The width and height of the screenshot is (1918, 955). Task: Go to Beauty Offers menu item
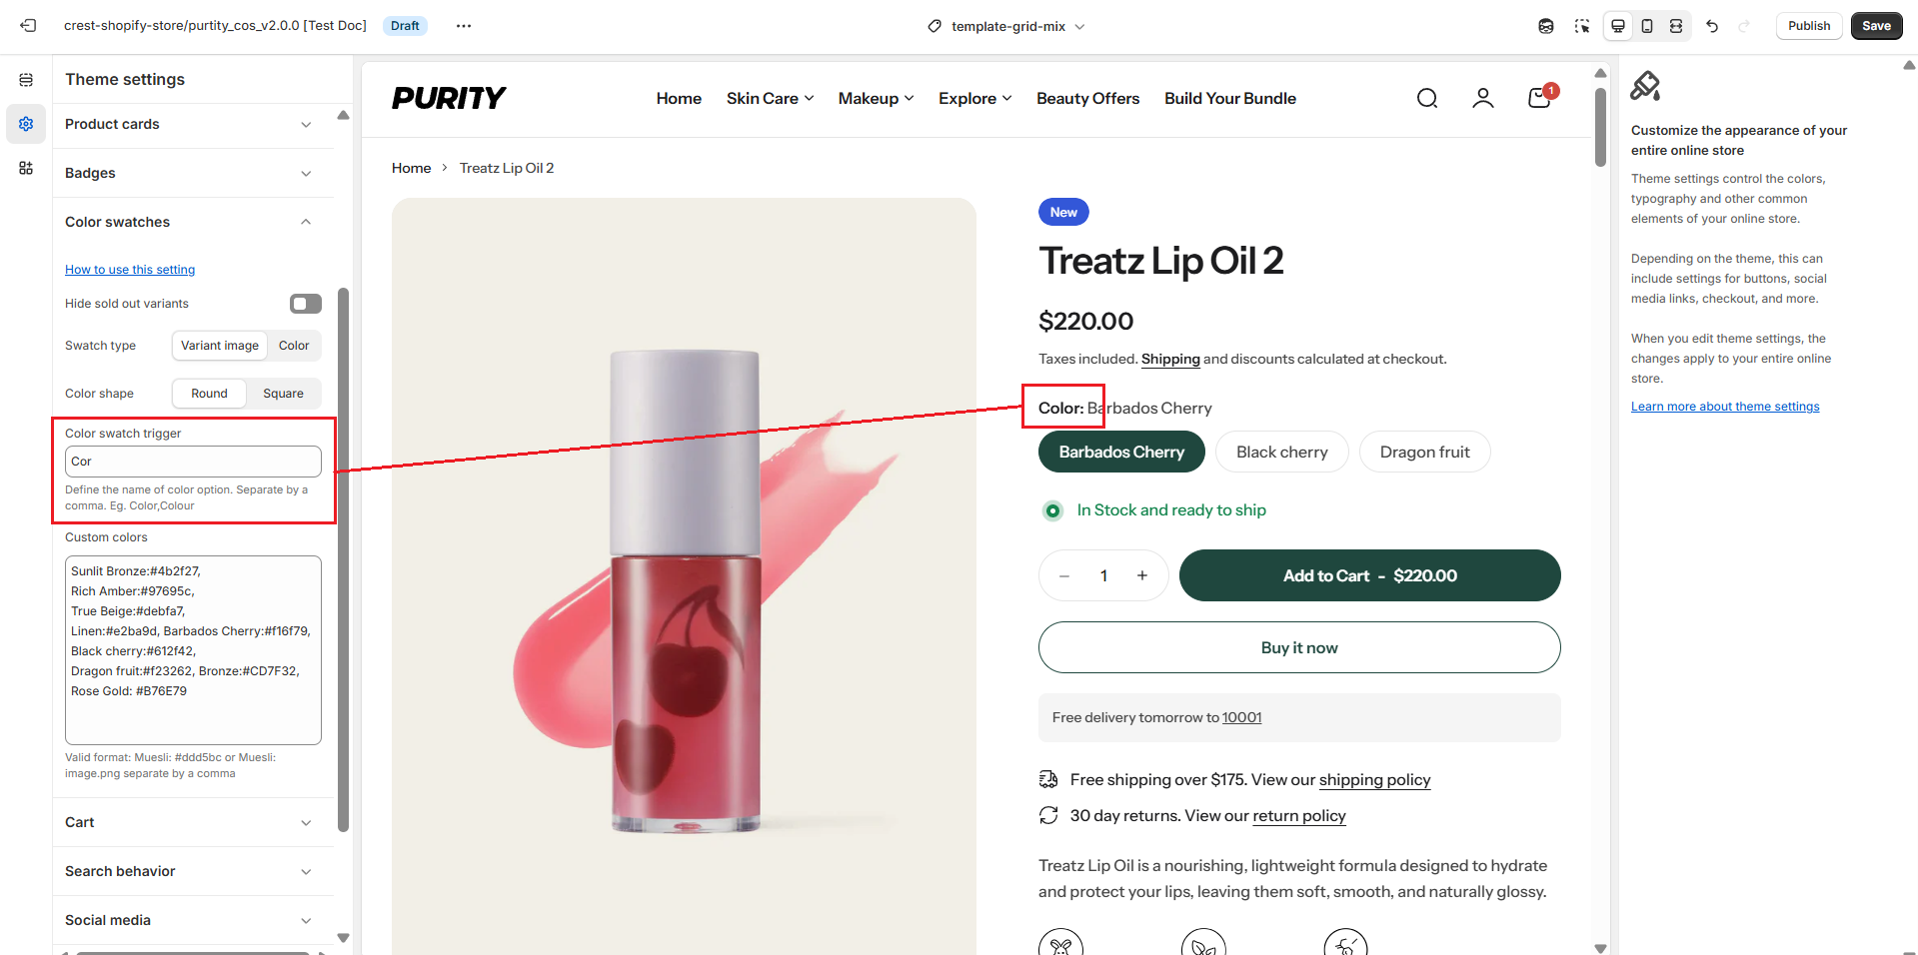[1087, 98]
